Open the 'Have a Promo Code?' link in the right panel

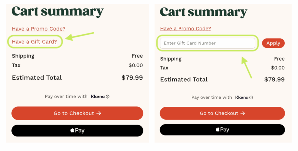(185, 29)
